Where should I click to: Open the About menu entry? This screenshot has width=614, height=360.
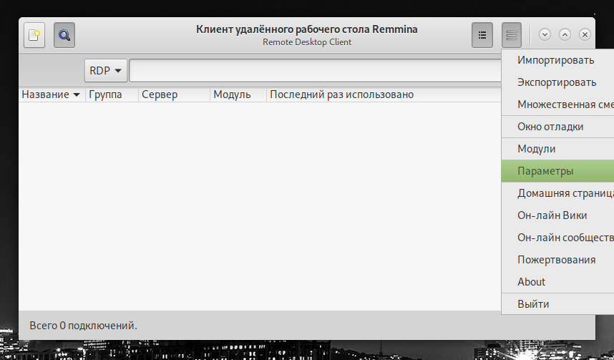(x=557, y=282)
